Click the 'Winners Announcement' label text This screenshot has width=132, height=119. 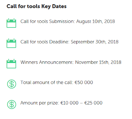coord(47,62)
